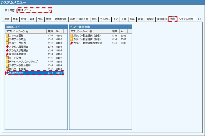Screen dimensions: 205x136
Task: Select the コード変換 list item
Action: coord(17,58)
